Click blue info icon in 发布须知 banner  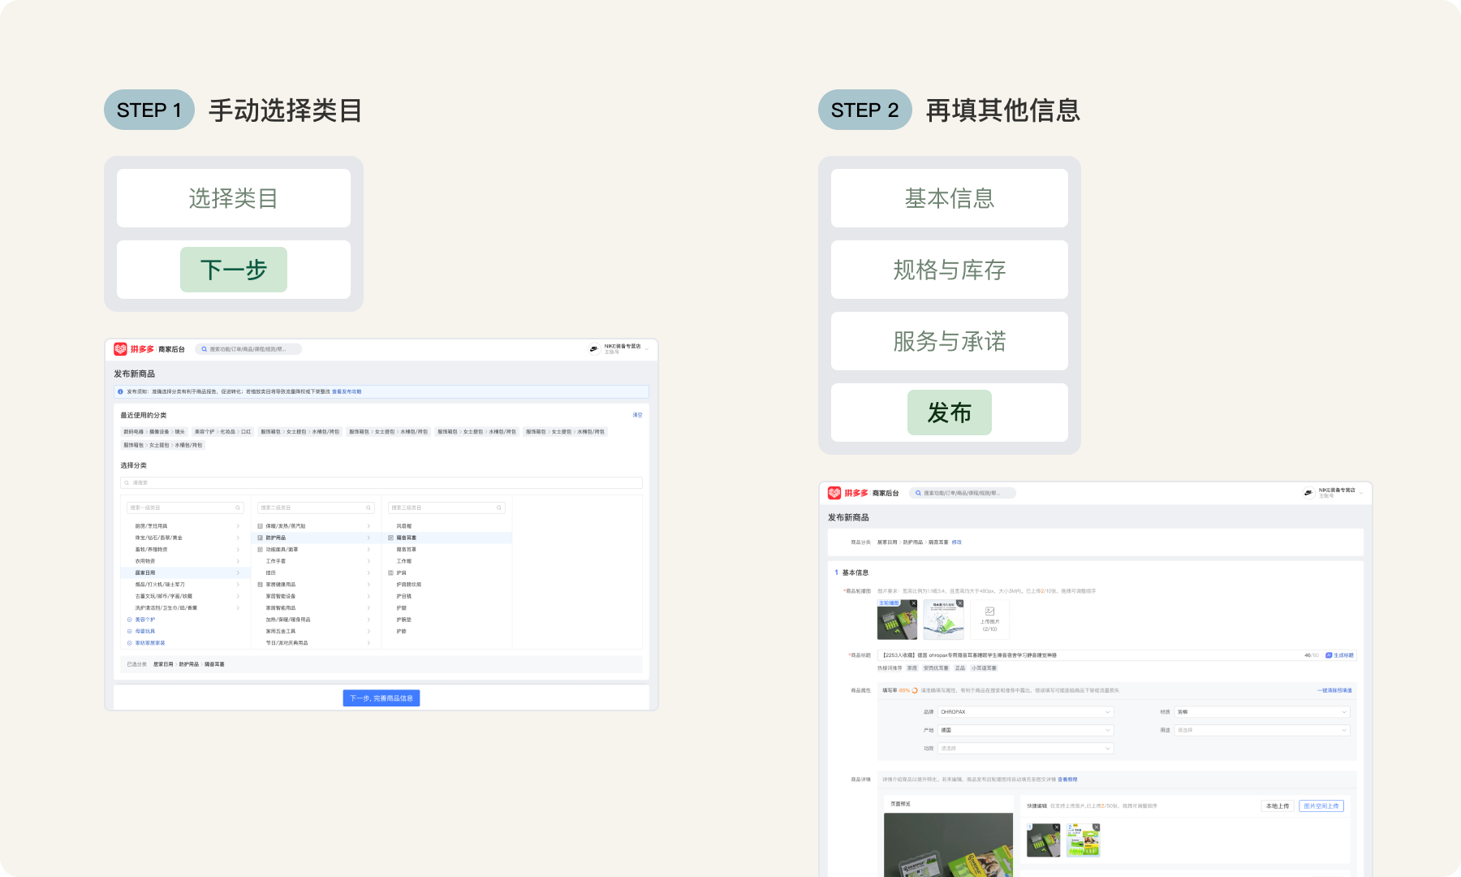121,391
